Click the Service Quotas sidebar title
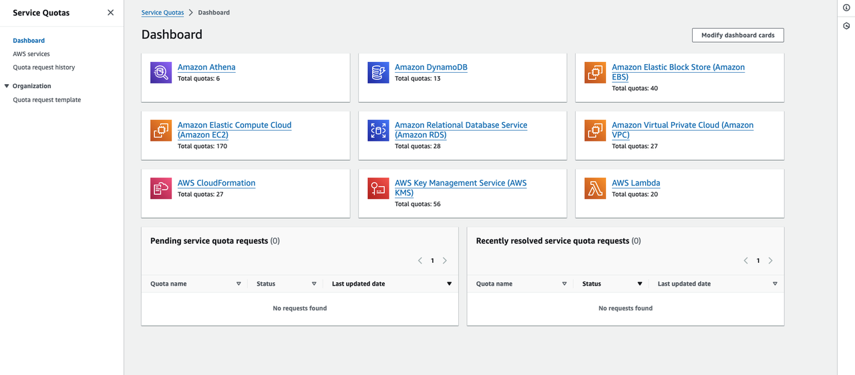This screenshot has height=375, width=855. pos(41,13)
